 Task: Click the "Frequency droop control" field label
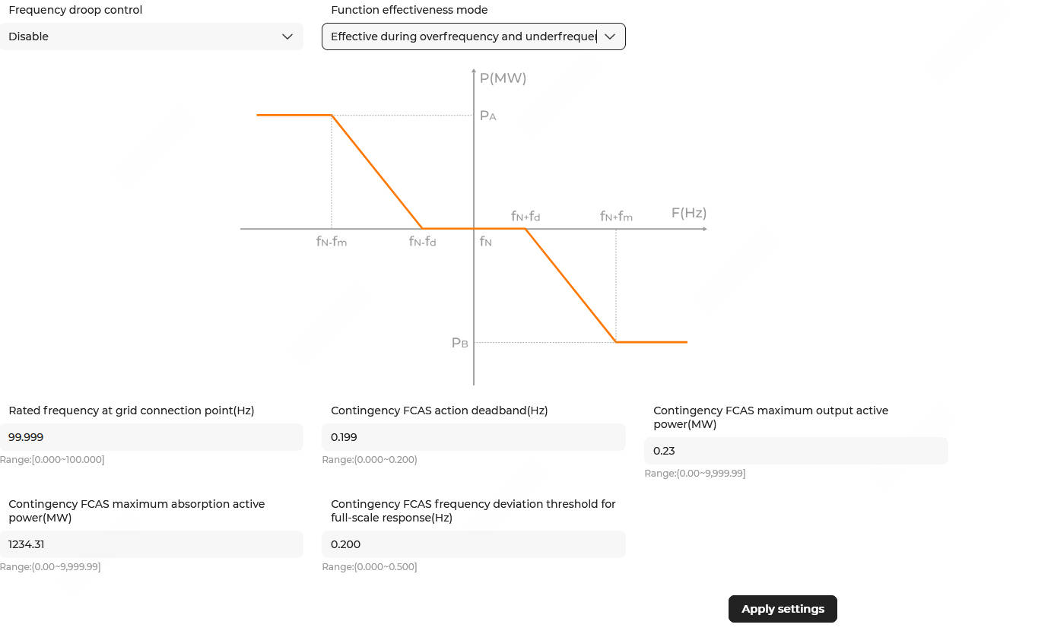[x=75, y=10]
